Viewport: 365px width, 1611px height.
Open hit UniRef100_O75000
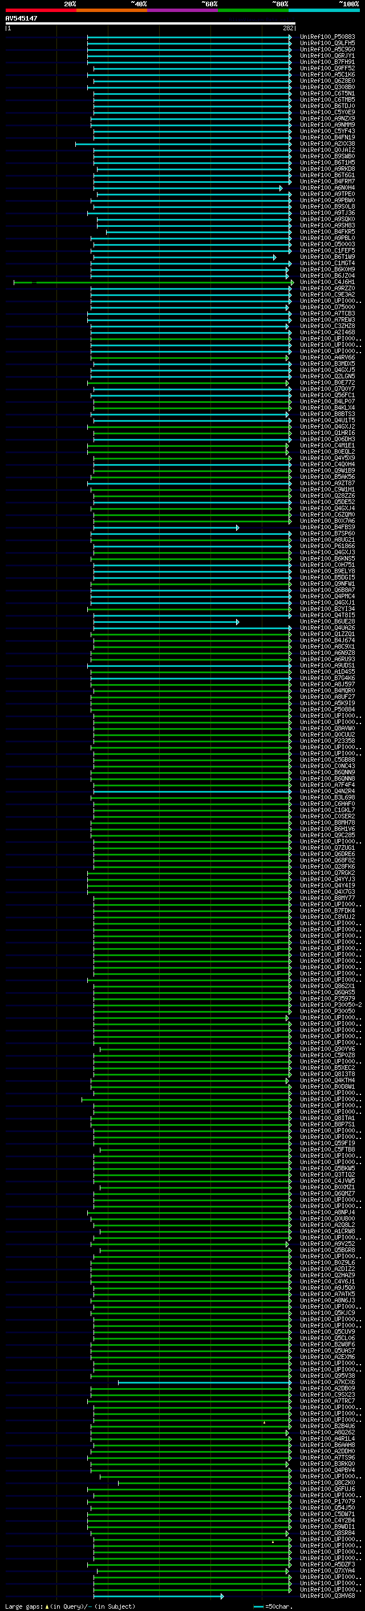coord(327,307)
